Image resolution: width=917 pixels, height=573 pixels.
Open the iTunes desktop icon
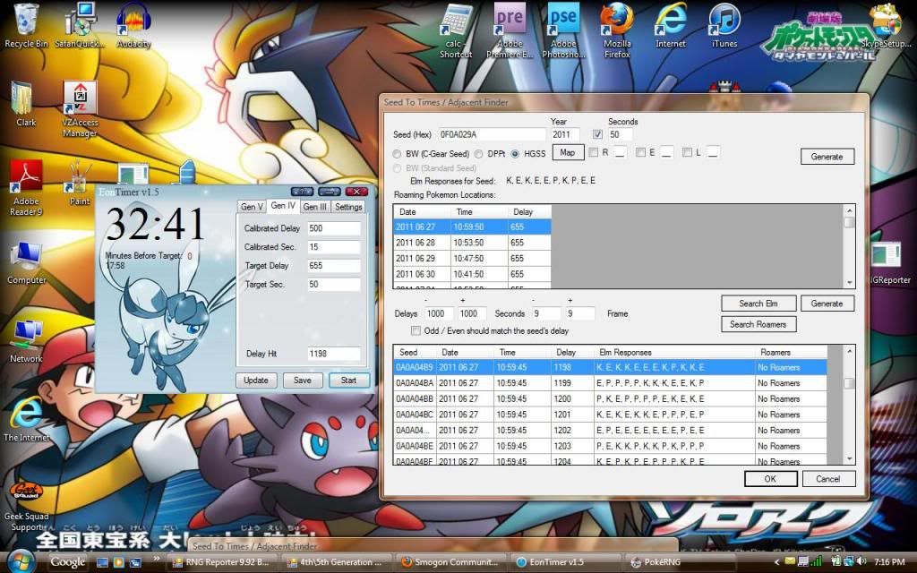(x=724, y=21)
